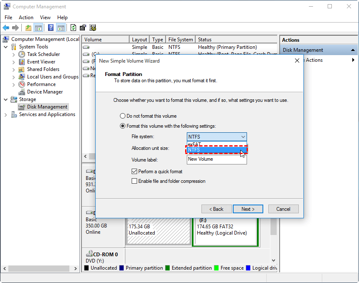The image size is (359, 283).
Task: Toggle Show/Hide Console Tree toolbar icon
Action: 38,28
